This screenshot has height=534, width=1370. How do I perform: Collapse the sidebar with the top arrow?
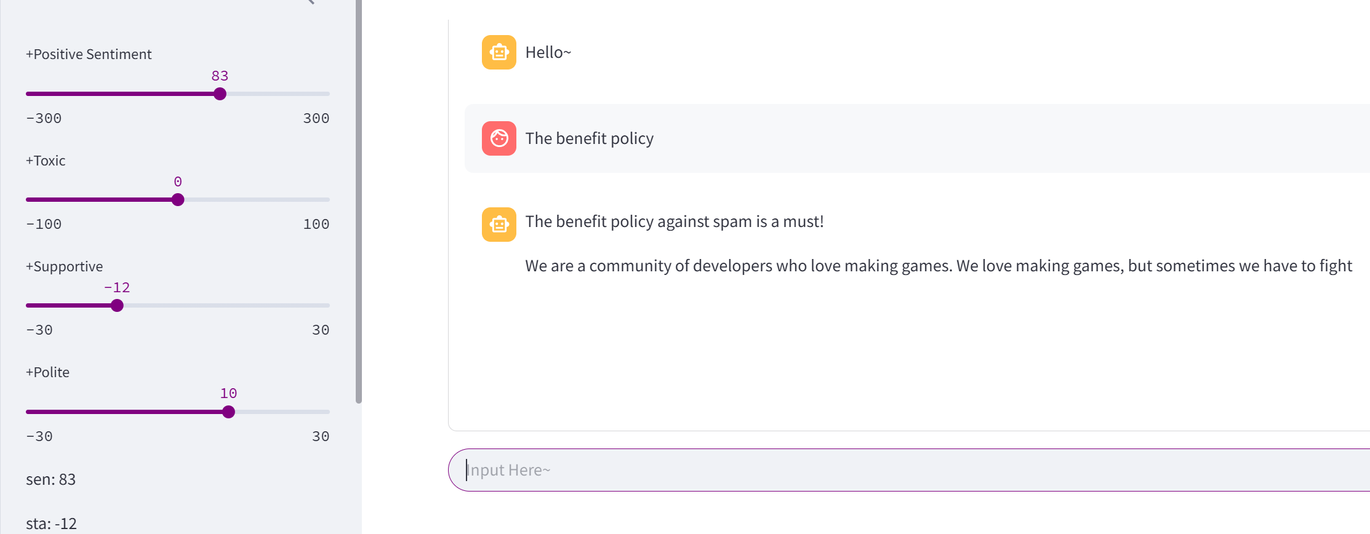[311, 2]
